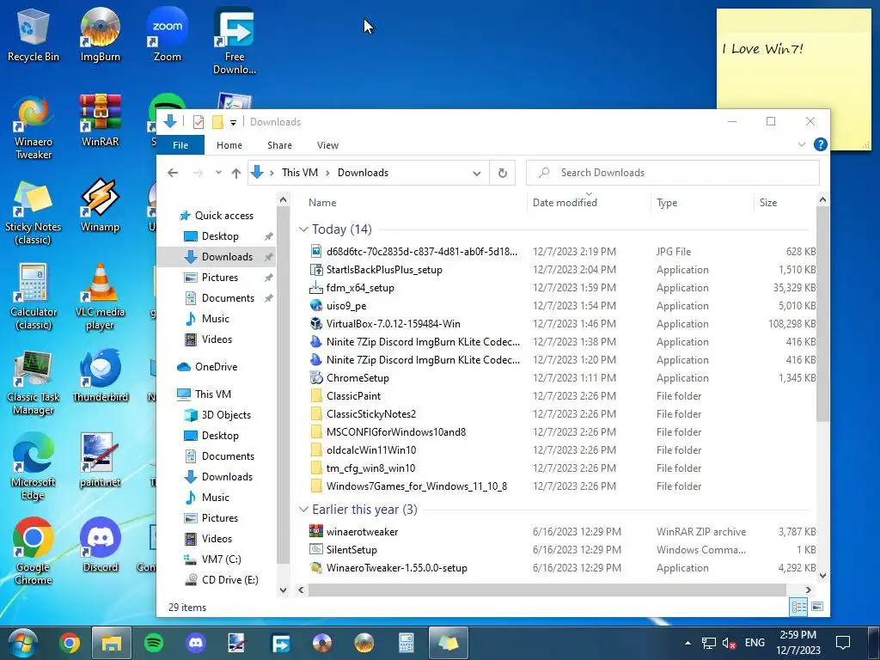Switch to the Share ribbon tab
The image size is (880, 660).
[279, 144]
